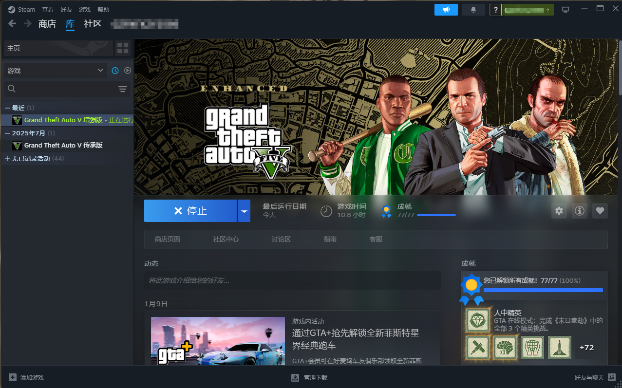Screen dimensions: 622x388
Task: Toggle the recent activity clock sort icon
Action: 115,71
